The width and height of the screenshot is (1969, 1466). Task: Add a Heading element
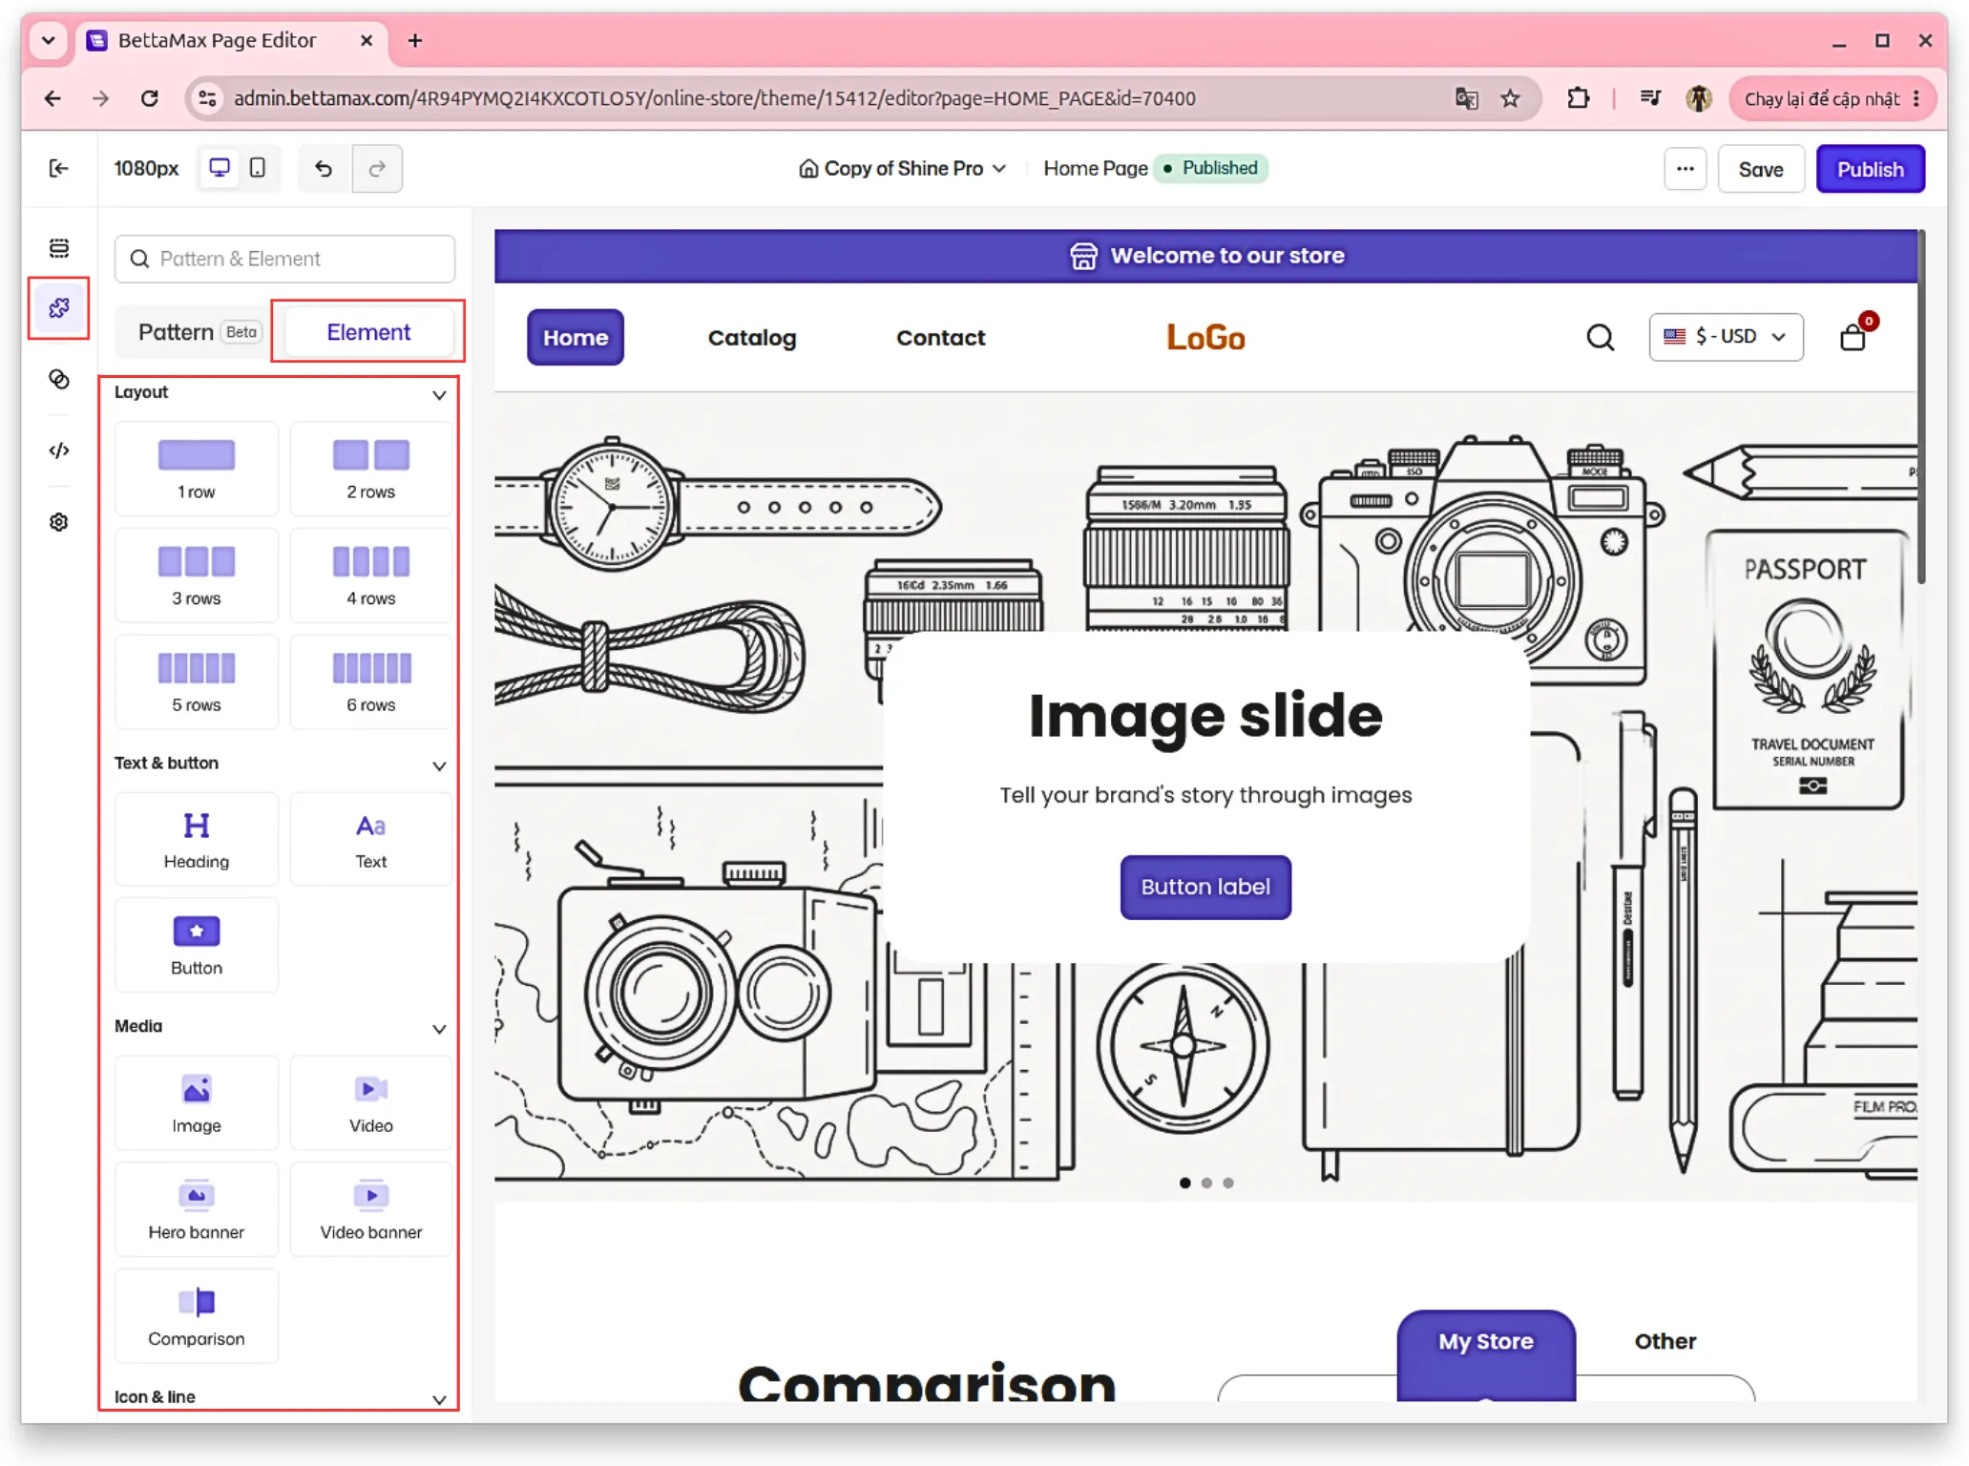tap(197, 840)
